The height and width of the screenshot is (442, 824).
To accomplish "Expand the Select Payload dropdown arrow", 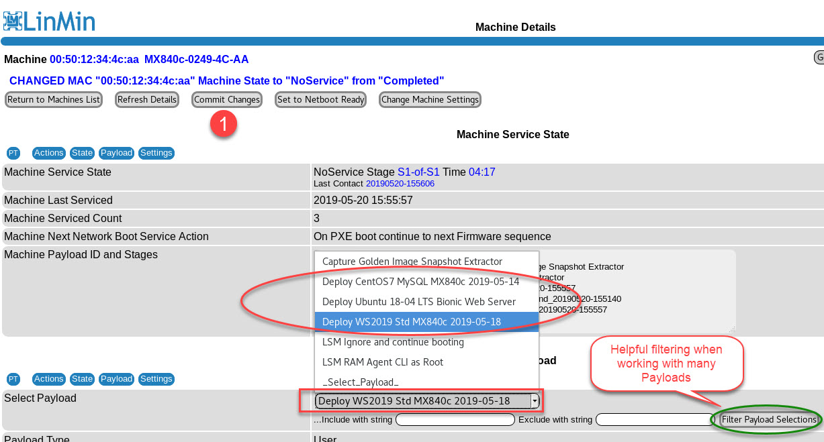I will click(x=535, y=401).
